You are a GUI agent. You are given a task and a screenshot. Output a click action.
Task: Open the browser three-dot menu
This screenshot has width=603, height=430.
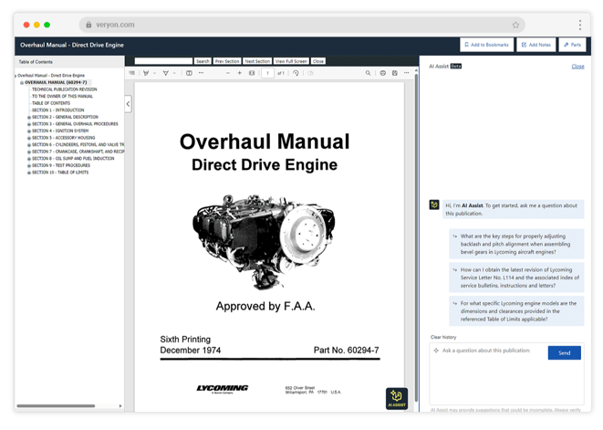point(580,25)
